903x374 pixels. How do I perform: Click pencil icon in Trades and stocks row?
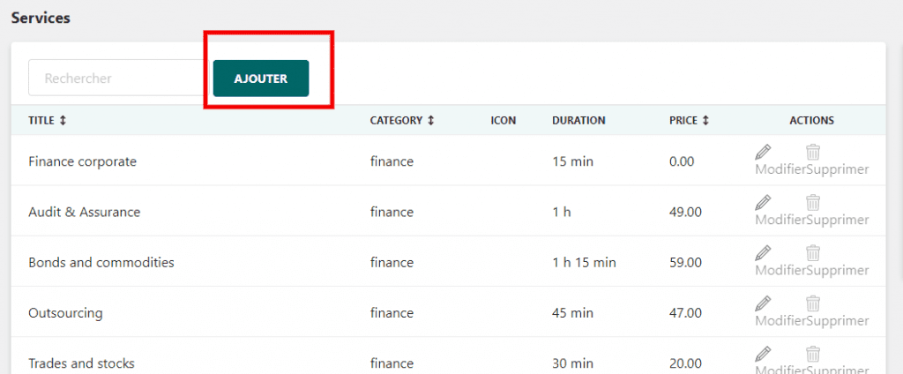coord(764,354)
